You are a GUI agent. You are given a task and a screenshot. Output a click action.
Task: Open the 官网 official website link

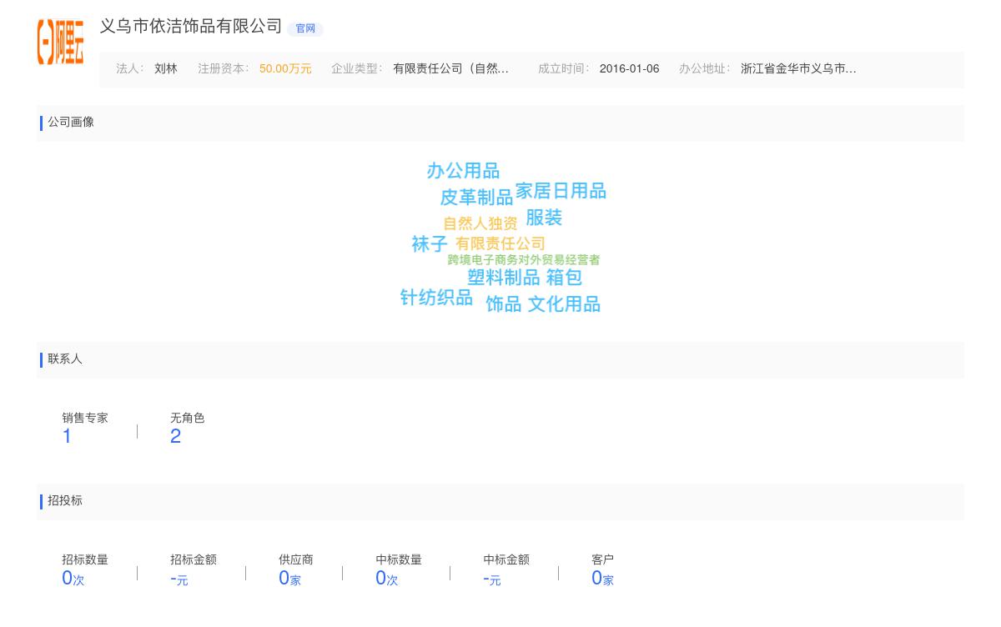click(305, 28)
